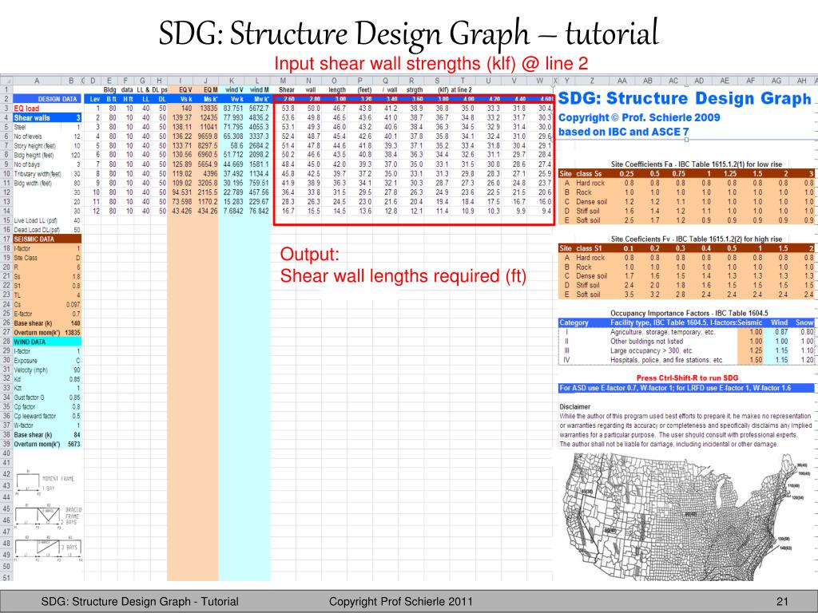The width and height of the screenshot is (818, 613).
Task: Click the Site Coeficients Fv table title
Action: (x=697, y=239)
